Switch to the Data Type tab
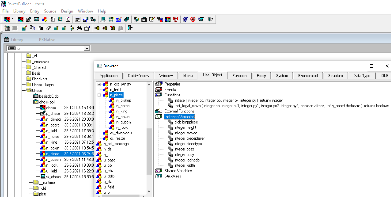This screenshot has width=391, height=197. 362,76
